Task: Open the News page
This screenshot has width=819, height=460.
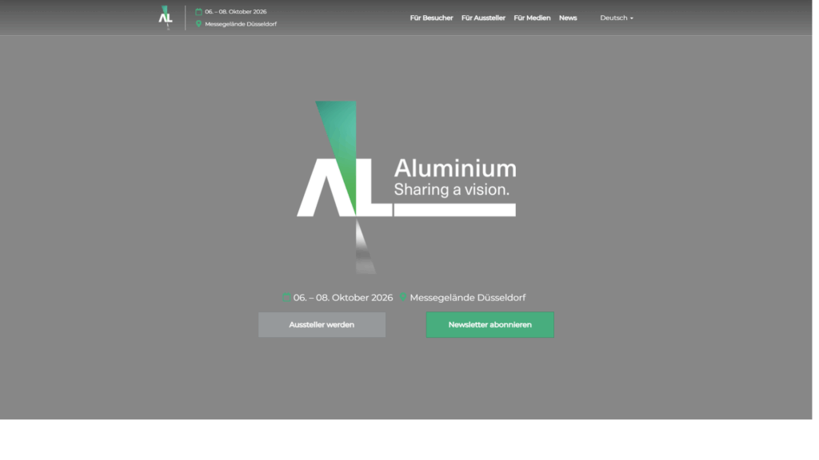Action: [568, 18]
